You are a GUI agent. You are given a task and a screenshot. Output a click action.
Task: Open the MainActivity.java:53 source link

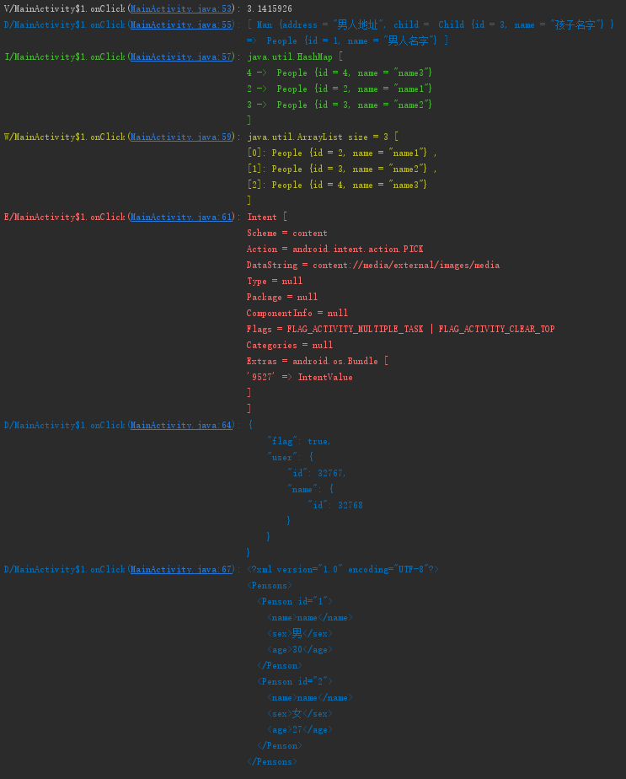tap(181, 8)
